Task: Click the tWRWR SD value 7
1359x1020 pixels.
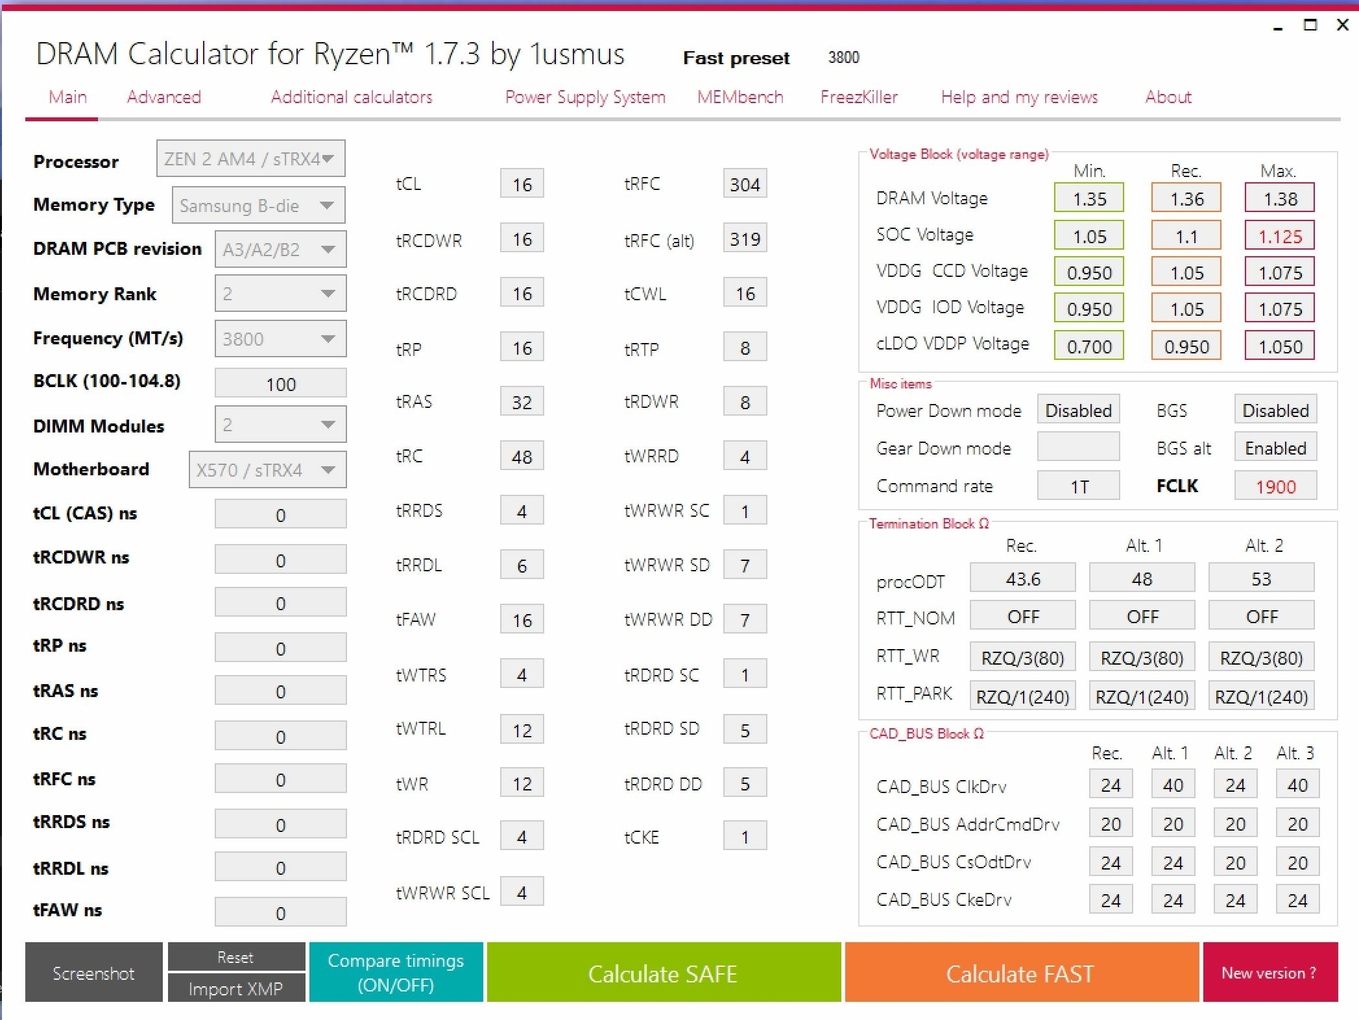Action: (x=745, y=565)
